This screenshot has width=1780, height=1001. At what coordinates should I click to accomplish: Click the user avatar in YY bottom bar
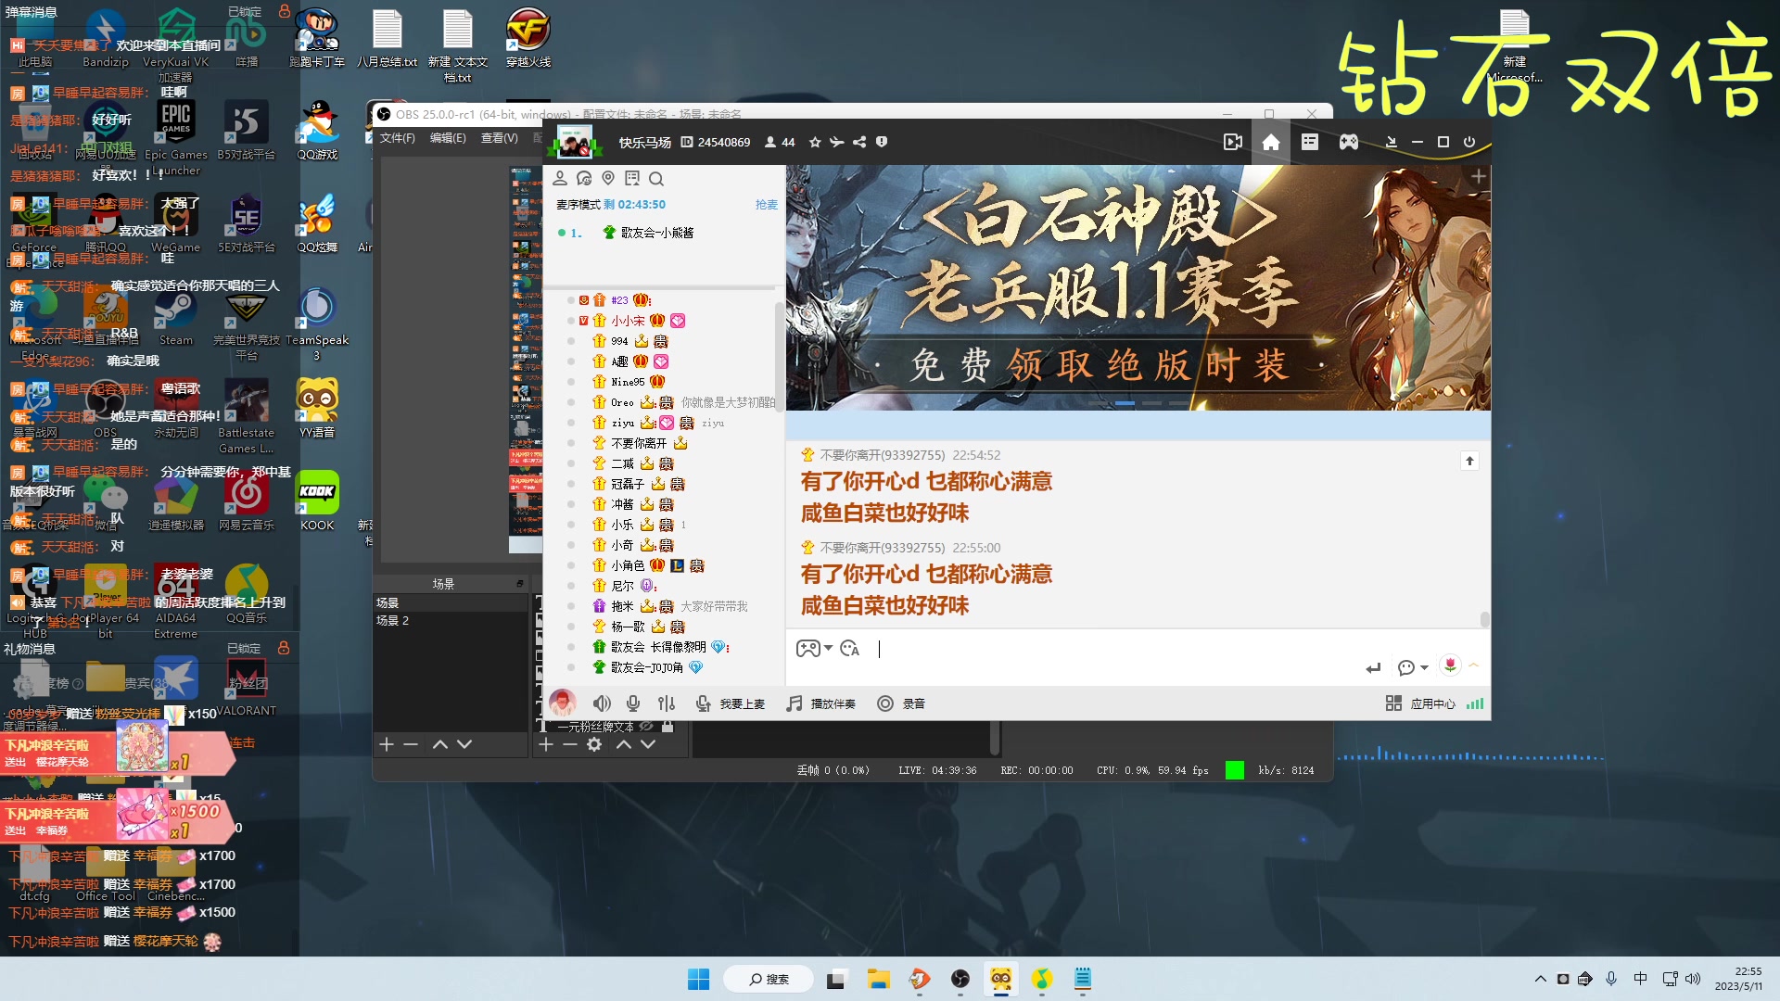[562, 703]
